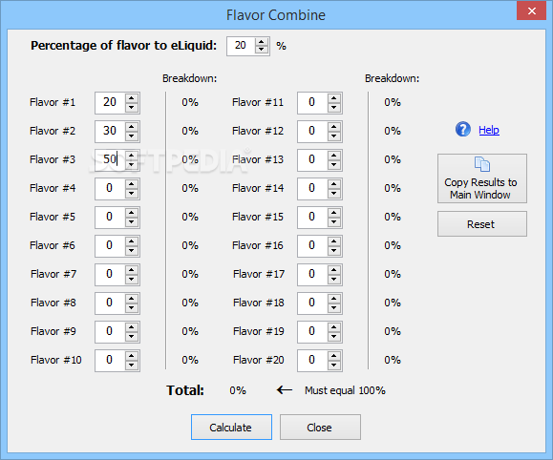Decrease Flavor #18 value with down arrow
The width and height of the screenshot is (553, 460).
pyautogui.click(x=334, y=308)
